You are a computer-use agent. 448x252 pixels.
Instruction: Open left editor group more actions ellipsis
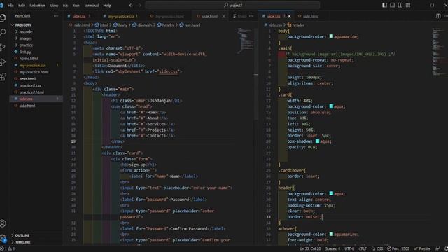251,16
